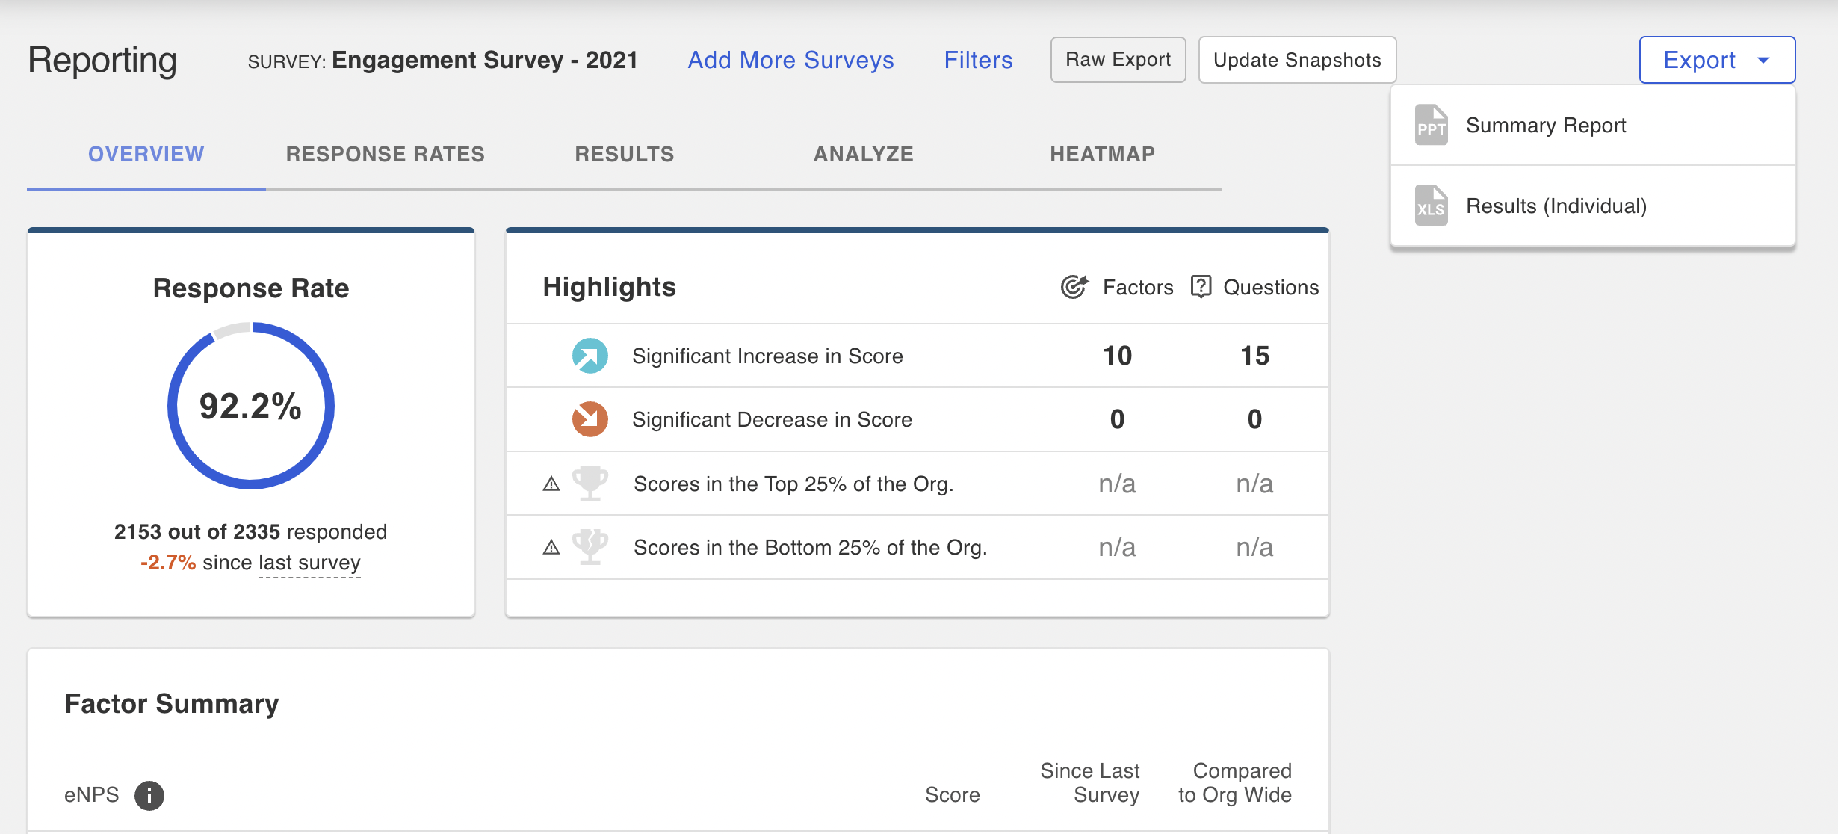Switch to the Overview tab
Screen dimensions: 1838x834
(x=146, y=154)
